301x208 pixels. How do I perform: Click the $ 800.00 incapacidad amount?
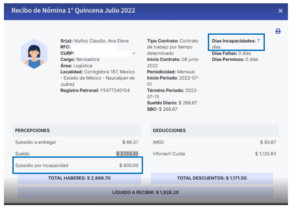pos(129,165)
